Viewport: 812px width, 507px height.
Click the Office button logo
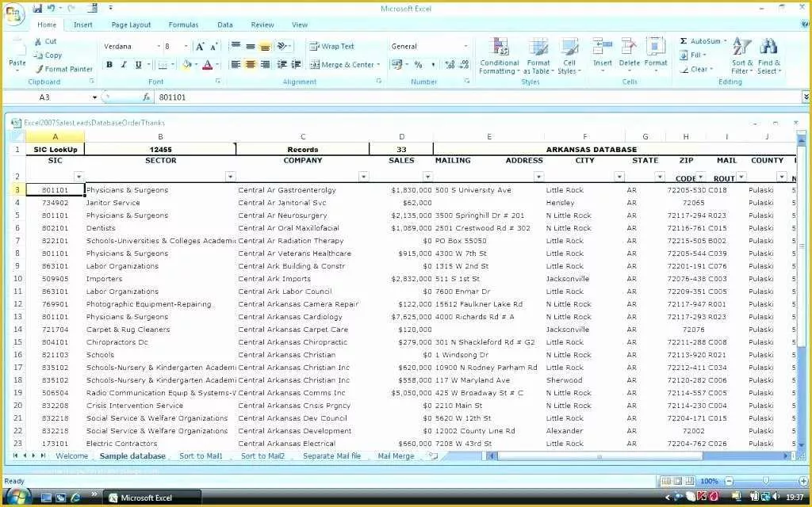pos(14,14)
